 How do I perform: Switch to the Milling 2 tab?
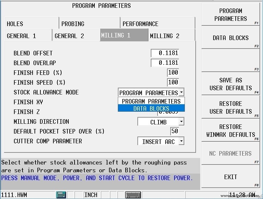pyautogui.click(x=171, y=35)
